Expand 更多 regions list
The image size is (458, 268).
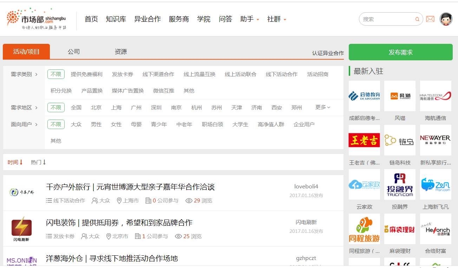point(323,107)
